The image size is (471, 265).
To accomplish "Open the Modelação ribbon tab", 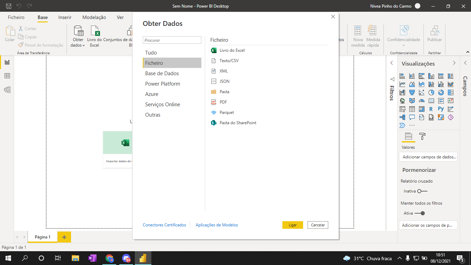I will [94, 17].
